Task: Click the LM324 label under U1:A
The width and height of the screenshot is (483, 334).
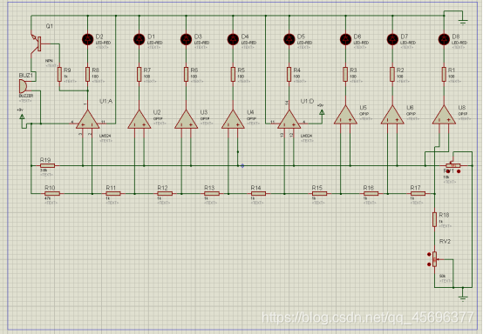Action: (105, 136)
